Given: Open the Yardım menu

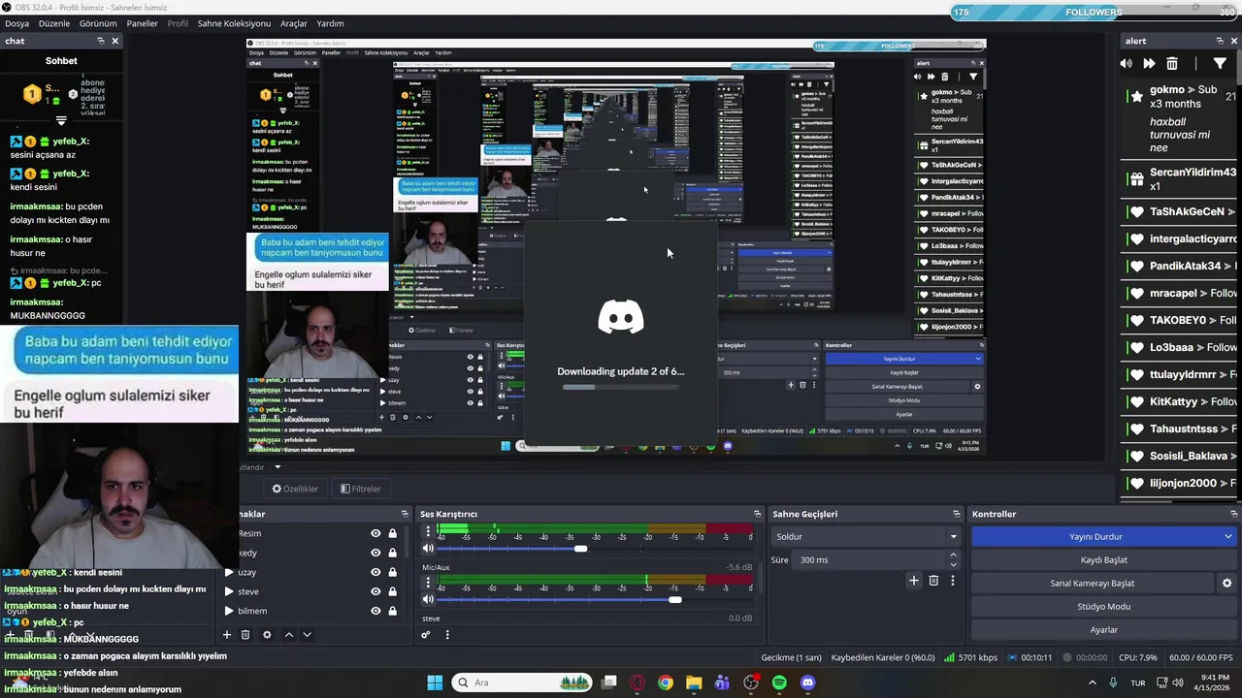Looking at the screenshot, I should coord(330,23).
